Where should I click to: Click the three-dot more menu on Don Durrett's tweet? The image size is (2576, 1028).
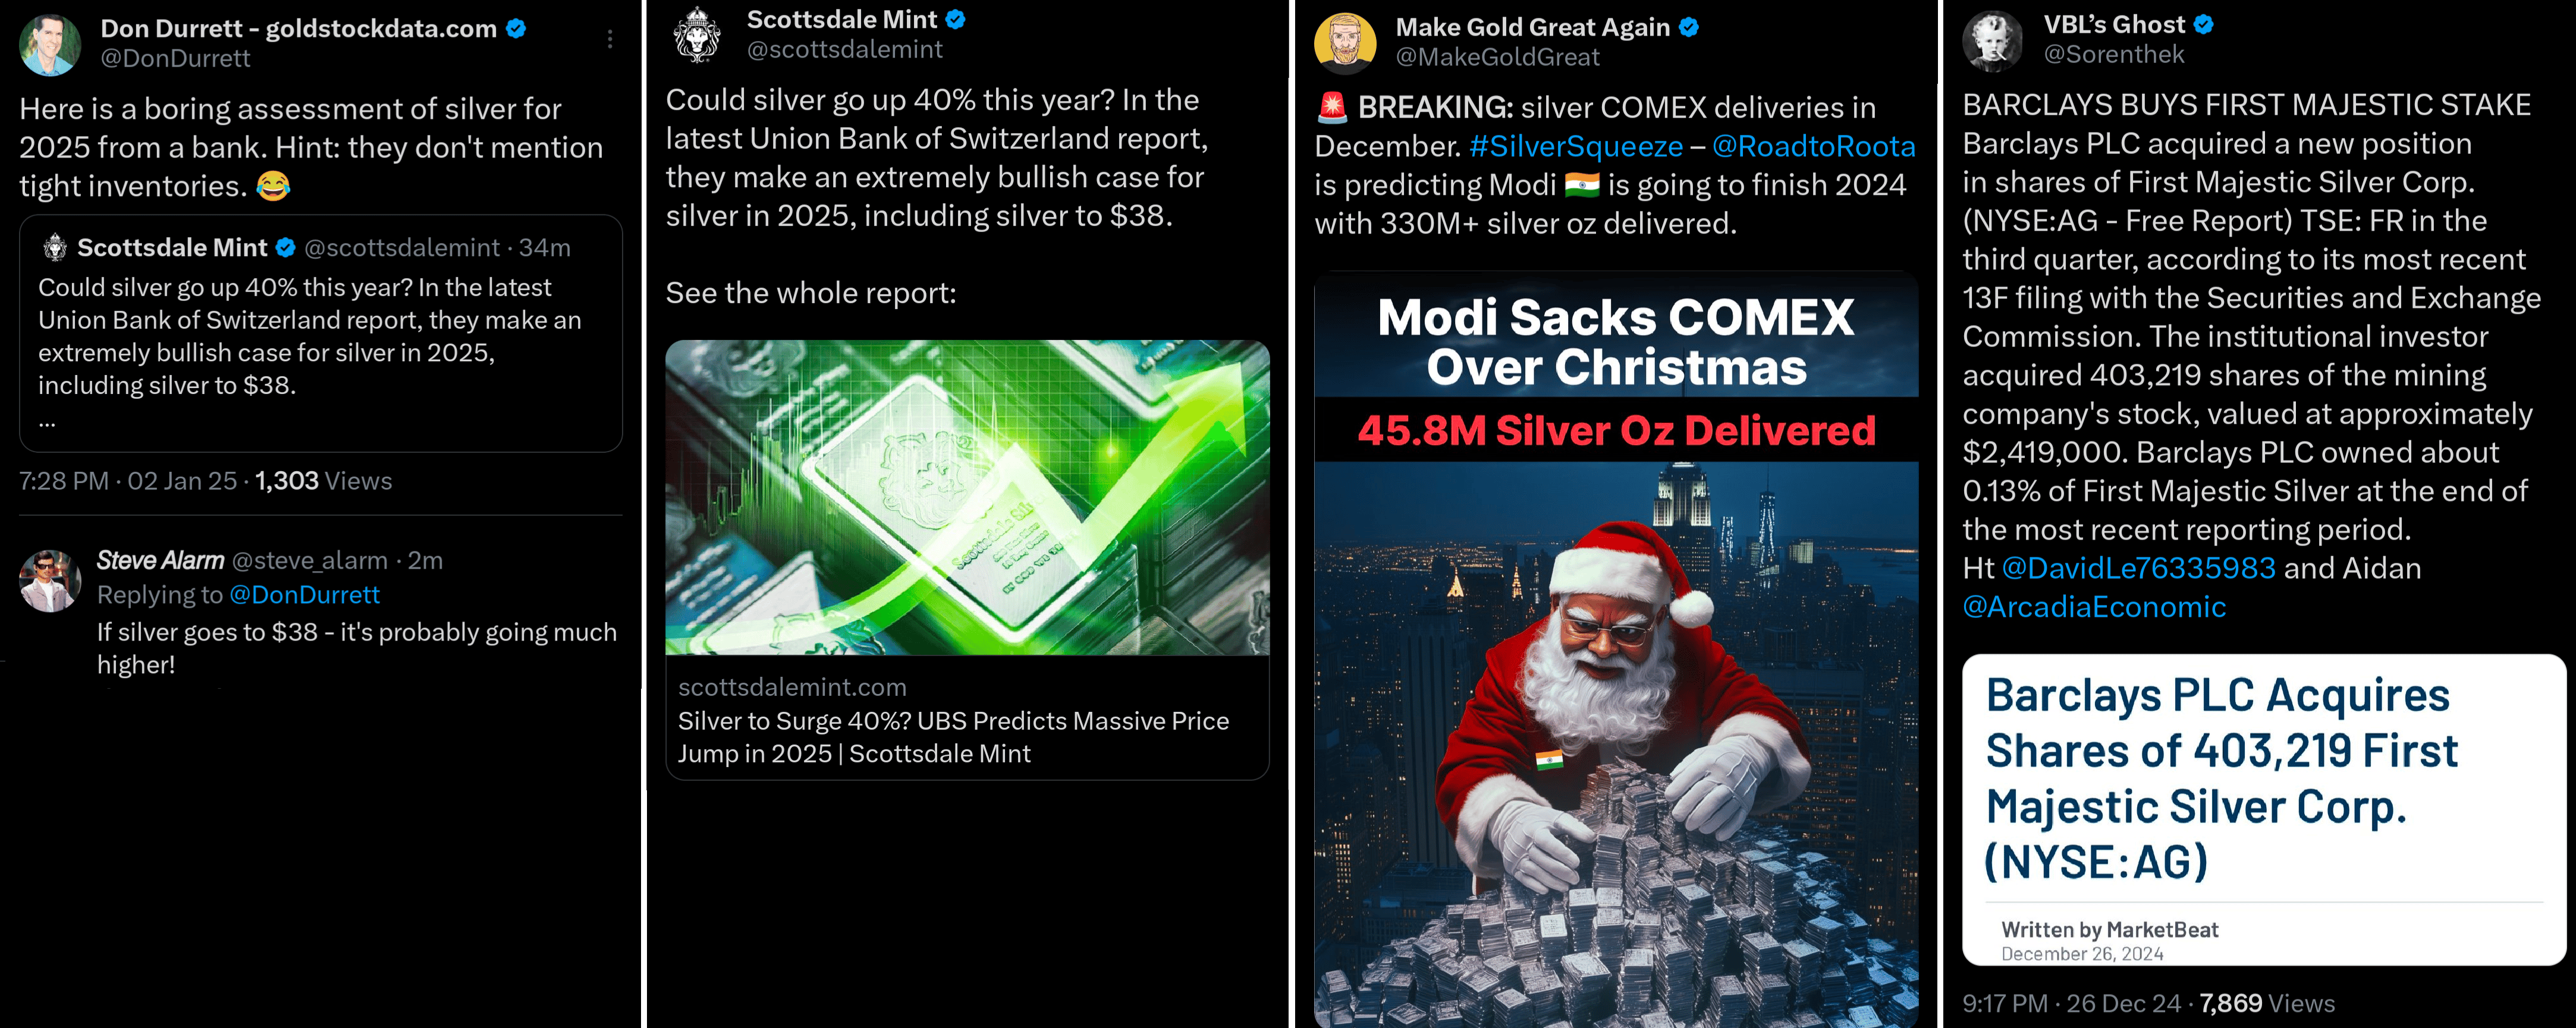610,39
